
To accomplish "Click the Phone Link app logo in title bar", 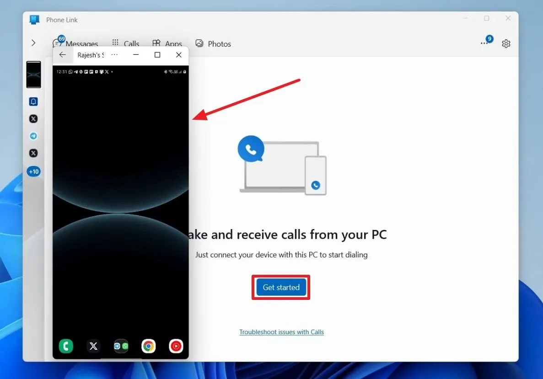I will point(34,20).
